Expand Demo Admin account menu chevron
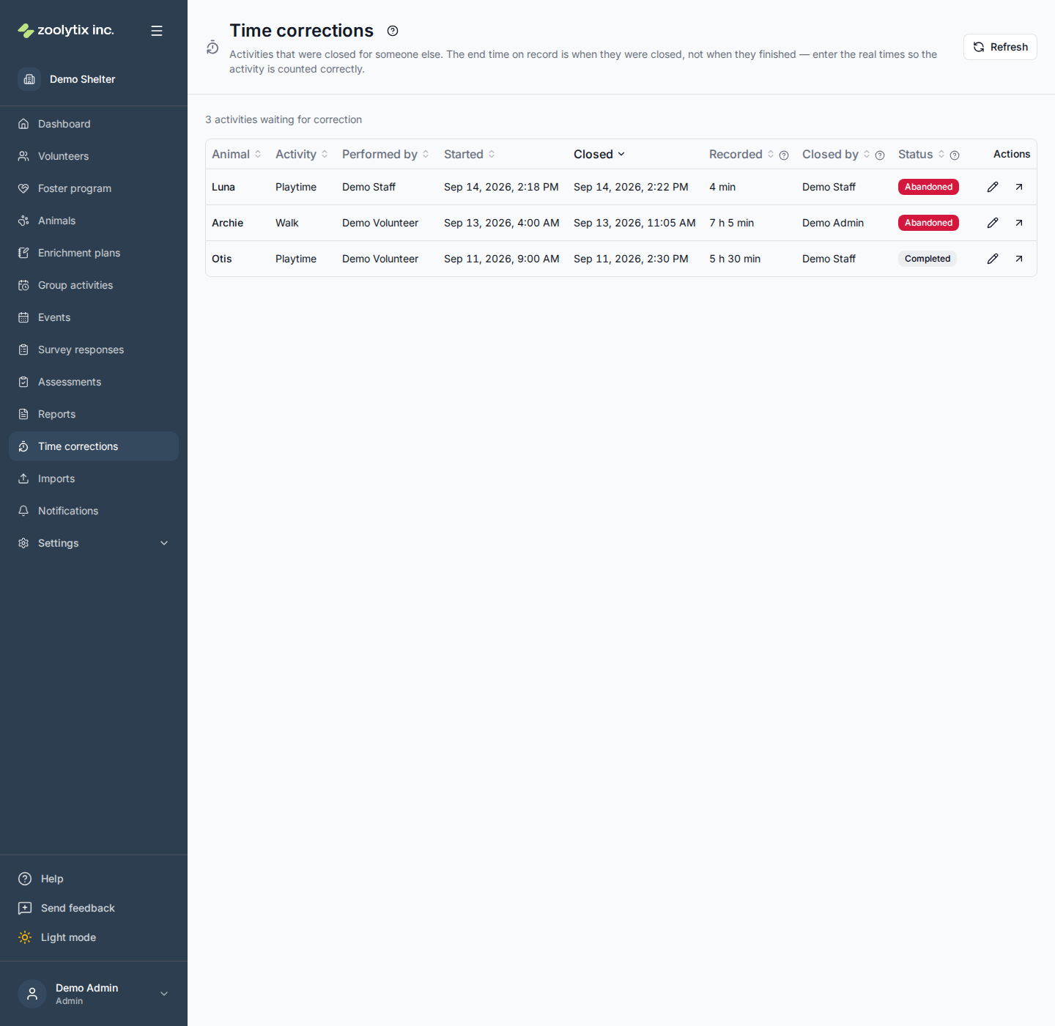Viewport: 1055px width, 1026px height. pyautogui.click(x=164, y=994)
